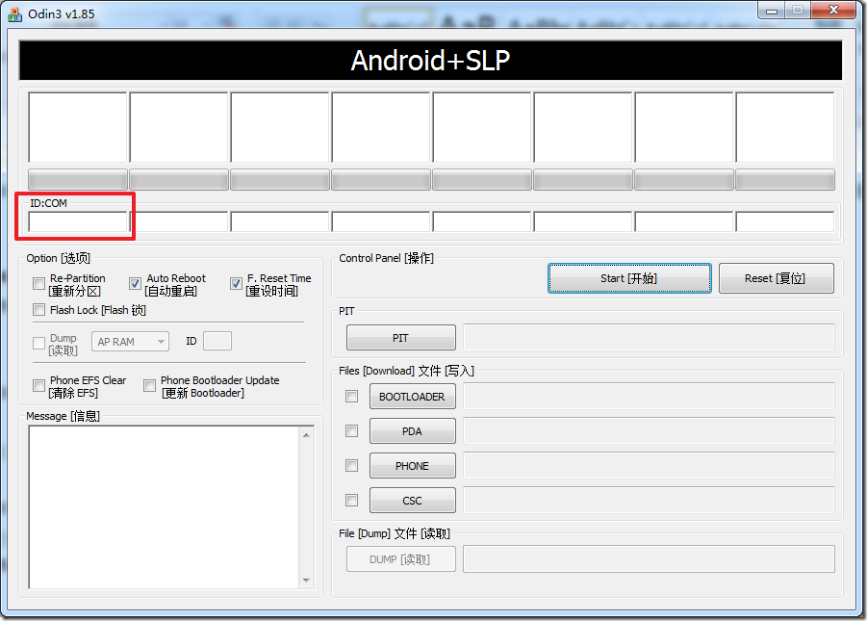Open the AP RAM dropdown
867x621 pixels.
click(130, 342)
